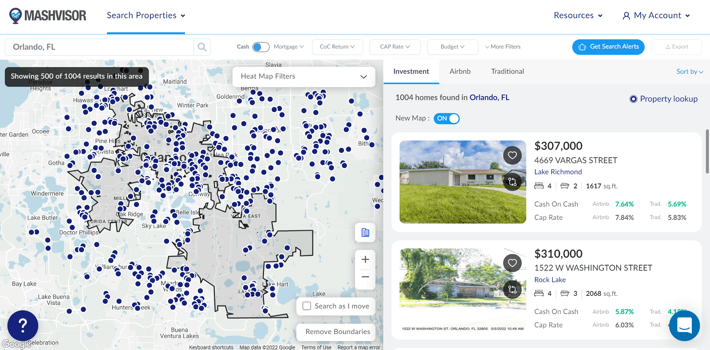Click compare icon on 1522 W Washington photo
This screenshot has height=350, width=710.
tap(512, 289)
